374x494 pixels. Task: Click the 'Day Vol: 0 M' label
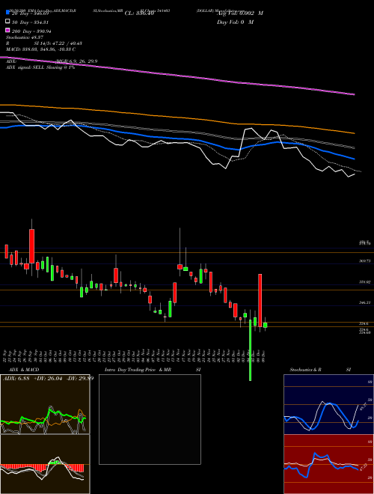click(235, 22)
